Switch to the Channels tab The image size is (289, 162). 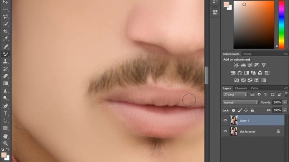(x=241, y=88)
